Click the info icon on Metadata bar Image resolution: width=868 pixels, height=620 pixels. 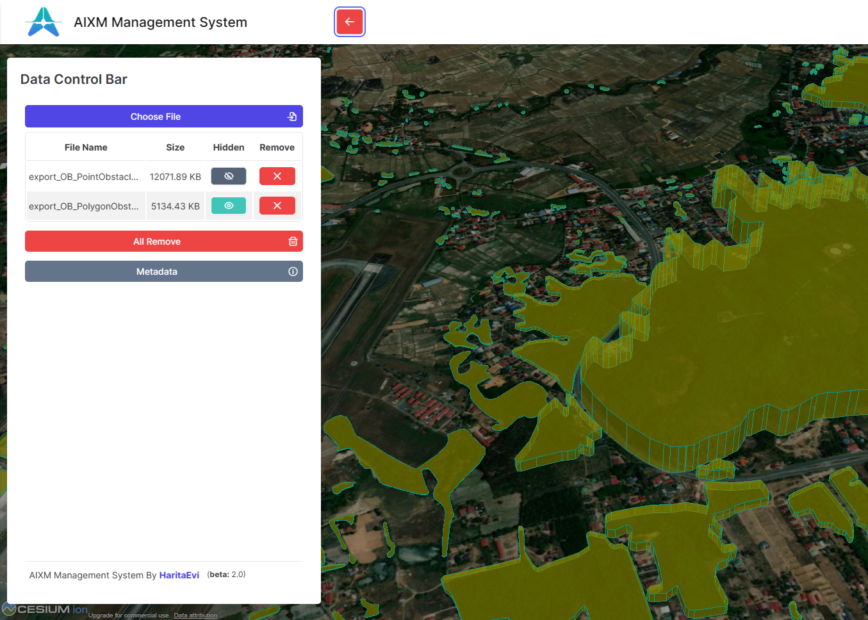click(293, 272)
